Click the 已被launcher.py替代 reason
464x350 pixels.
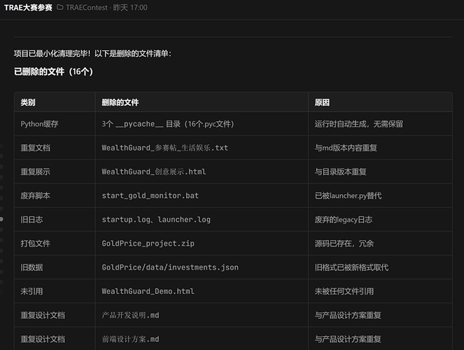[x=348, y=196]
